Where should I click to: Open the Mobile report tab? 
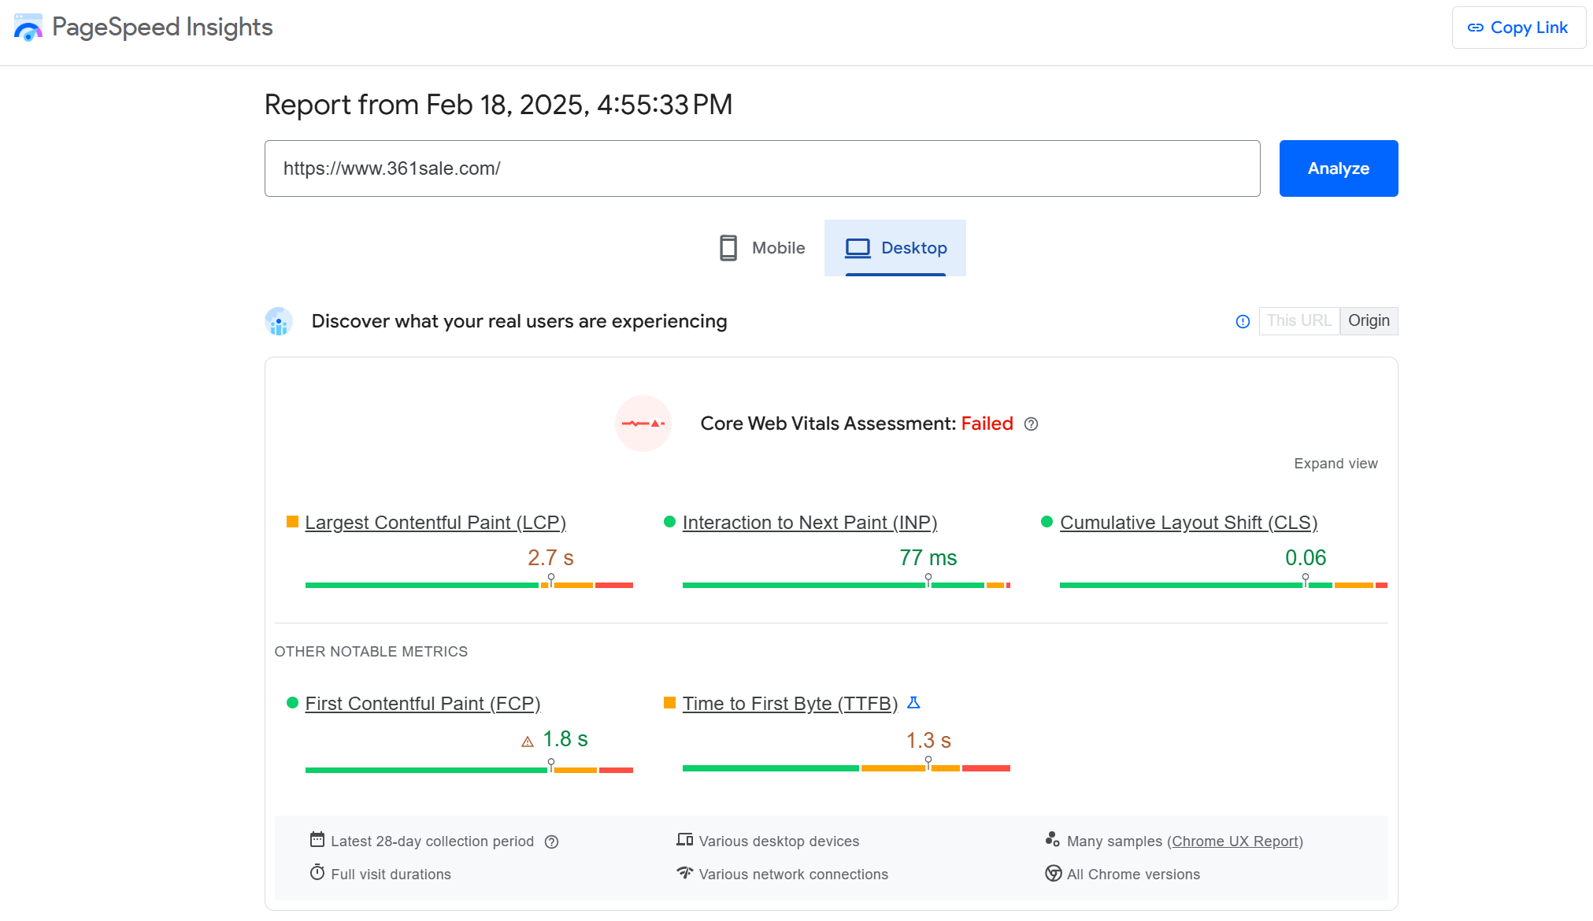(x=762, y=248)
